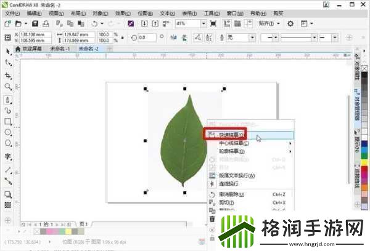370x251 pixels.
Task: Click the rotation angle input field
Action: click(147, 38)
